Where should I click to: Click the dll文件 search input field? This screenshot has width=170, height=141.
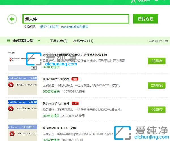76,19
